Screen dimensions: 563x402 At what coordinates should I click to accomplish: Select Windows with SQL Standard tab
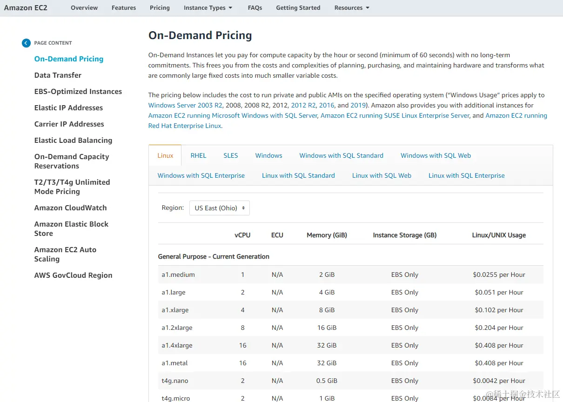(x=342, y=155)
